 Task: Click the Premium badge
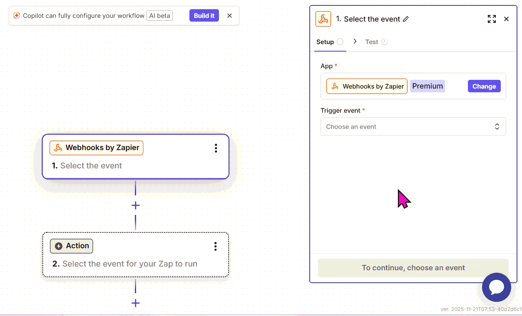(428, 86)
